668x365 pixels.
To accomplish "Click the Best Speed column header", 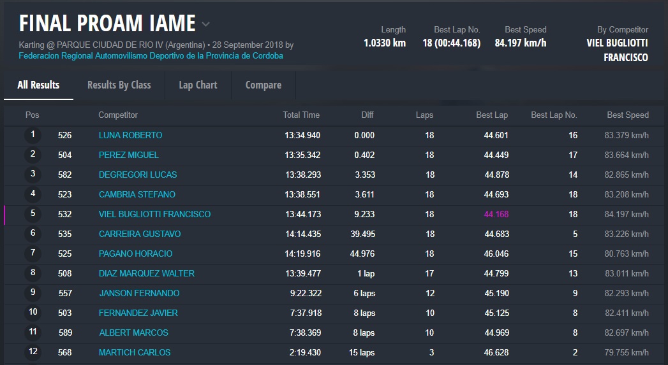I will coord(627,115).
